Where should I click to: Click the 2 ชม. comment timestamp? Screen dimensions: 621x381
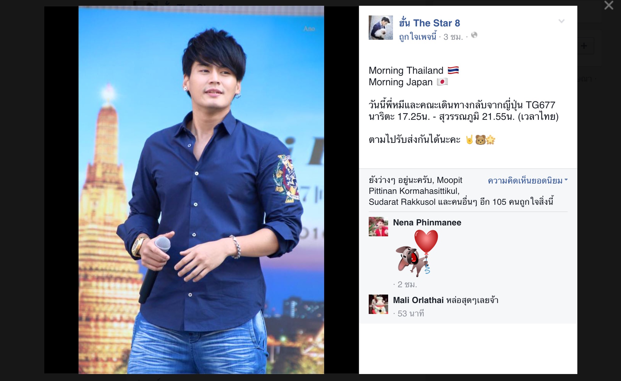point(407,285)
